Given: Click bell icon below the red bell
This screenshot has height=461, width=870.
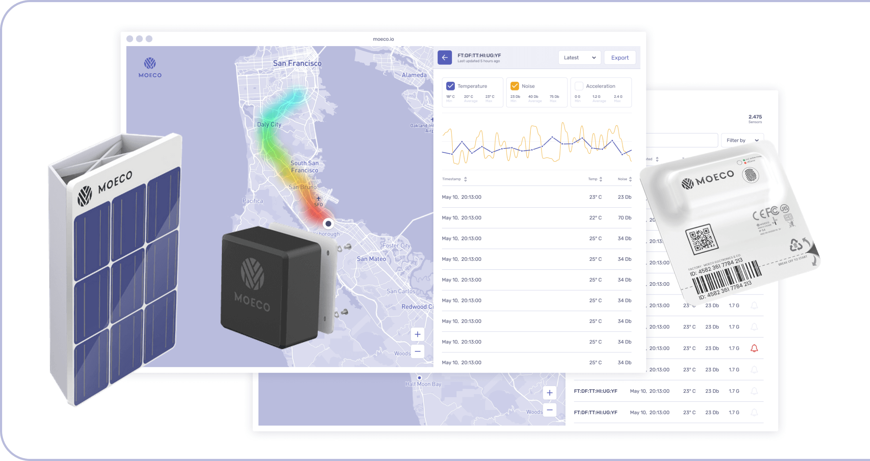Looking at the screenshot, I should tap(754, 370).
